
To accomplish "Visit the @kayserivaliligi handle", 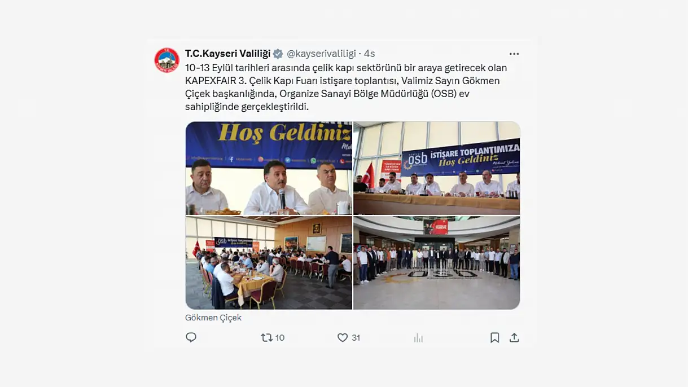I will 321,54.
